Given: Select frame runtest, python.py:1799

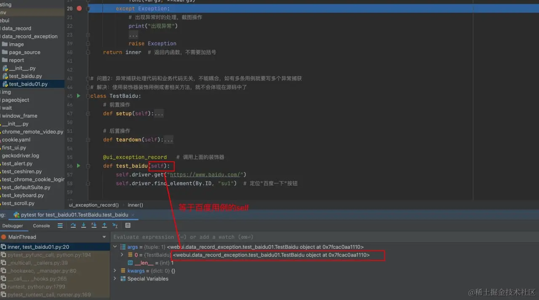Looking at the screenshot, I should pyautogui.click(x=55, y=287).
